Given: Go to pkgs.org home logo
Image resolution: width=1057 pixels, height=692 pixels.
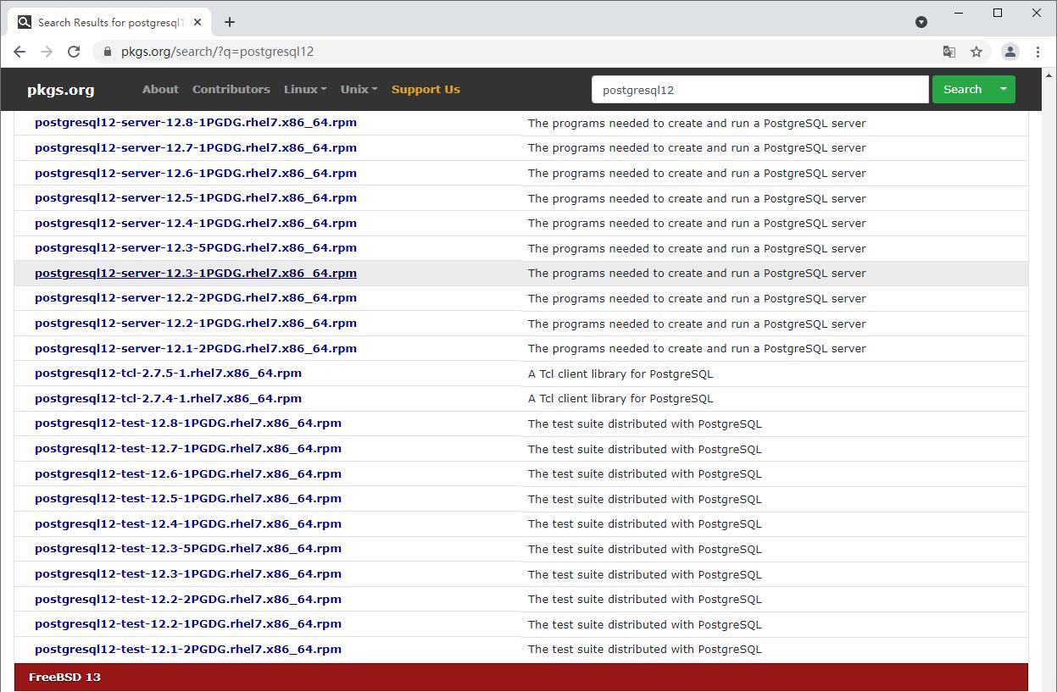Looking at the screenshot, I should click(x=61, y=90).
